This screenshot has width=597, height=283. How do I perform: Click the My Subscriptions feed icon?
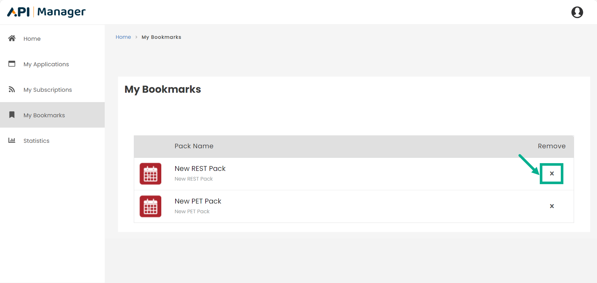12,89
